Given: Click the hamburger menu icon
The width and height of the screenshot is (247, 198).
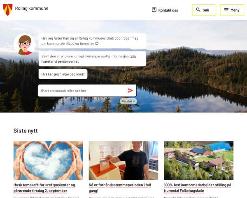Looking at the screenshot, I should [x=226, y=10].
